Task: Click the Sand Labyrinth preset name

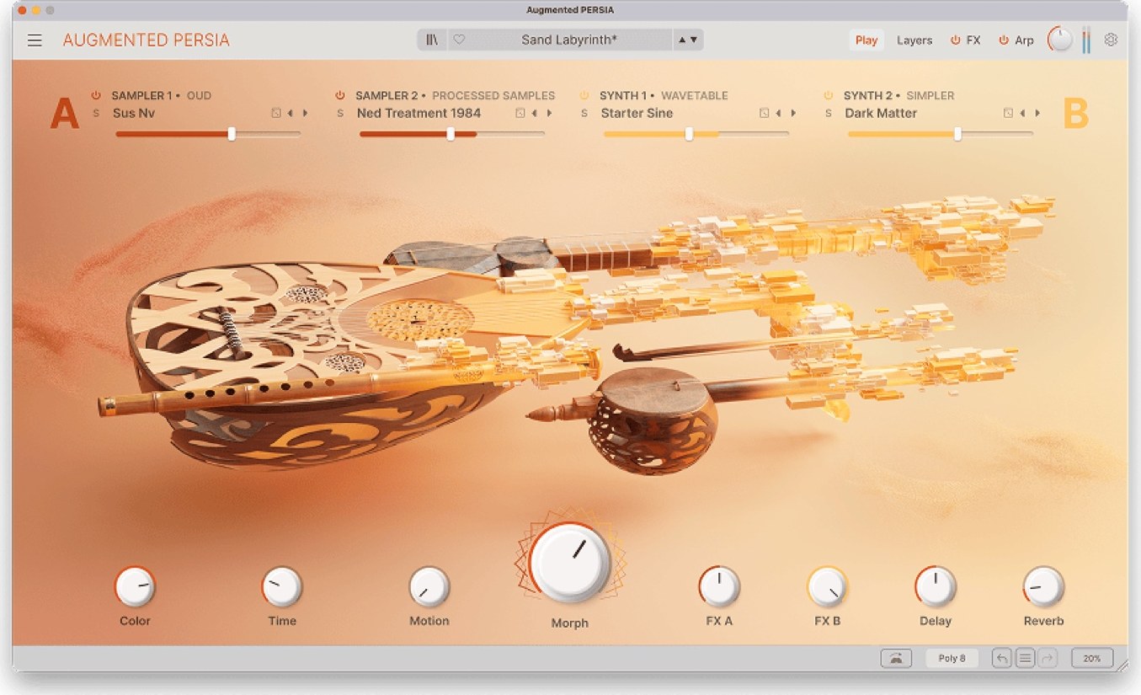Action: (568, 40)
